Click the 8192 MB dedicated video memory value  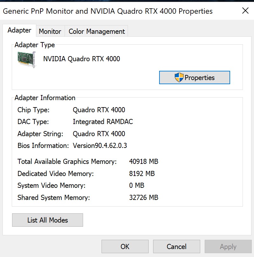(x=142, y=174)
